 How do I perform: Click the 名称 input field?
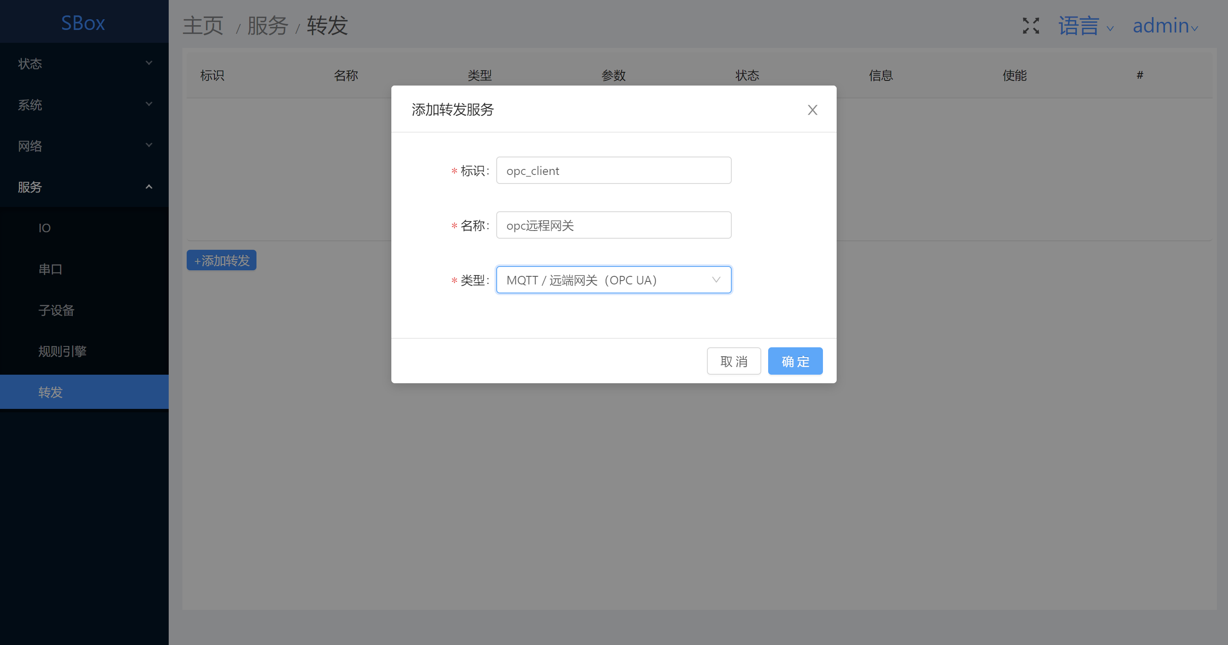click(x=613, y=225)
